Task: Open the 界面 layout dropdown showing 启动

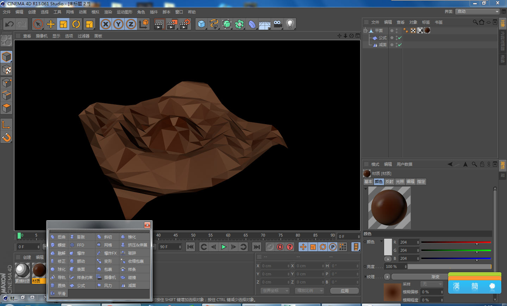Action: [x=478, y=12]
